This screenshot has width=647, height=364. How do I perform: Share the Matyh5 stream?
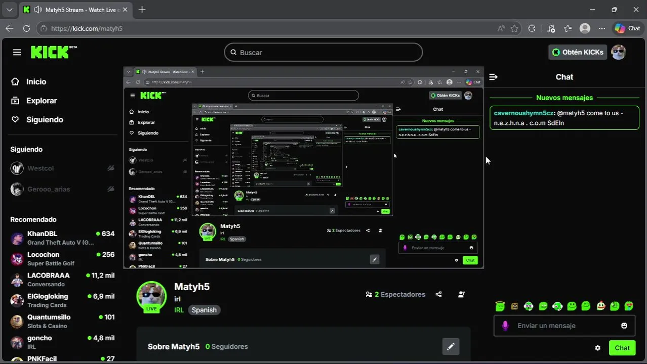point(438,294)
